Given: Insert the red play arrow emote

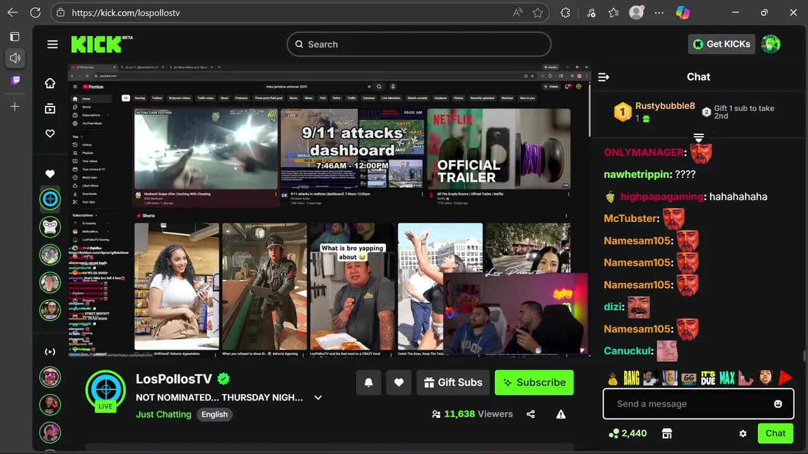Looking at the screenshot, I should pyautogui.click(x=785, y=378).
